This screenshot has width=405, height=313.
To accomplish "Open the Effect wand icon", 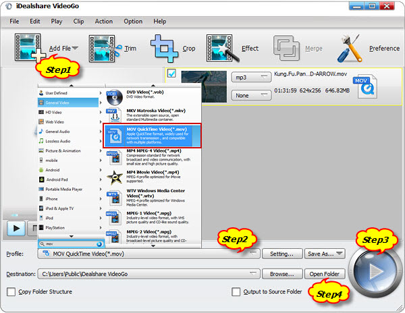I will point(222,49).
